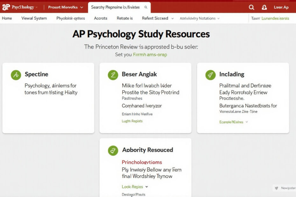Go to the Home menu item
The width and height of the screenshot is (296, 197).
[7, 18]
